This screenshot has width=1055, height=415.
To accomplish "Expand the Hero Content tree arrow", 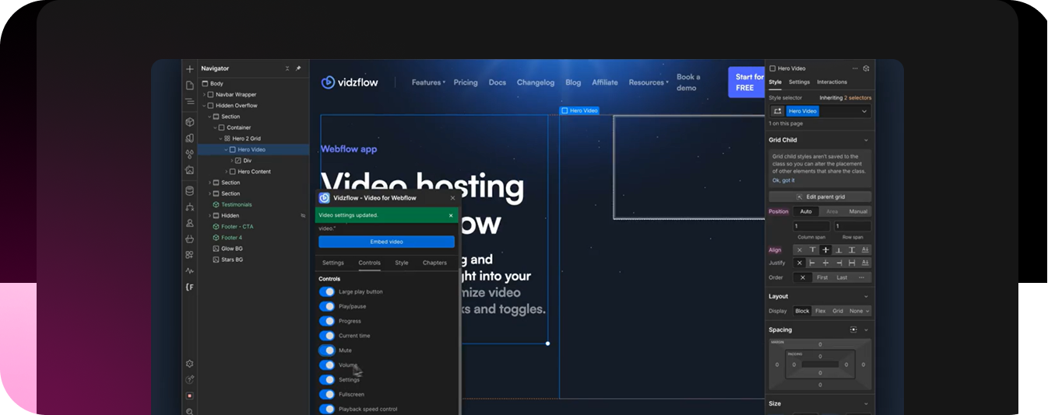I will click(227, 172).
